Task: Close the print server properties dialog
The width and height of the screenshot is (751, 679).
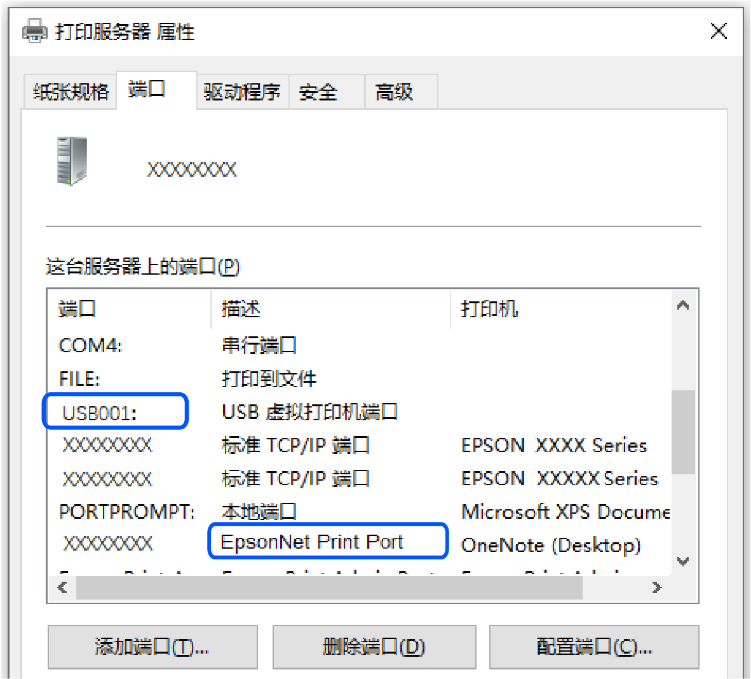Action: 719,31
